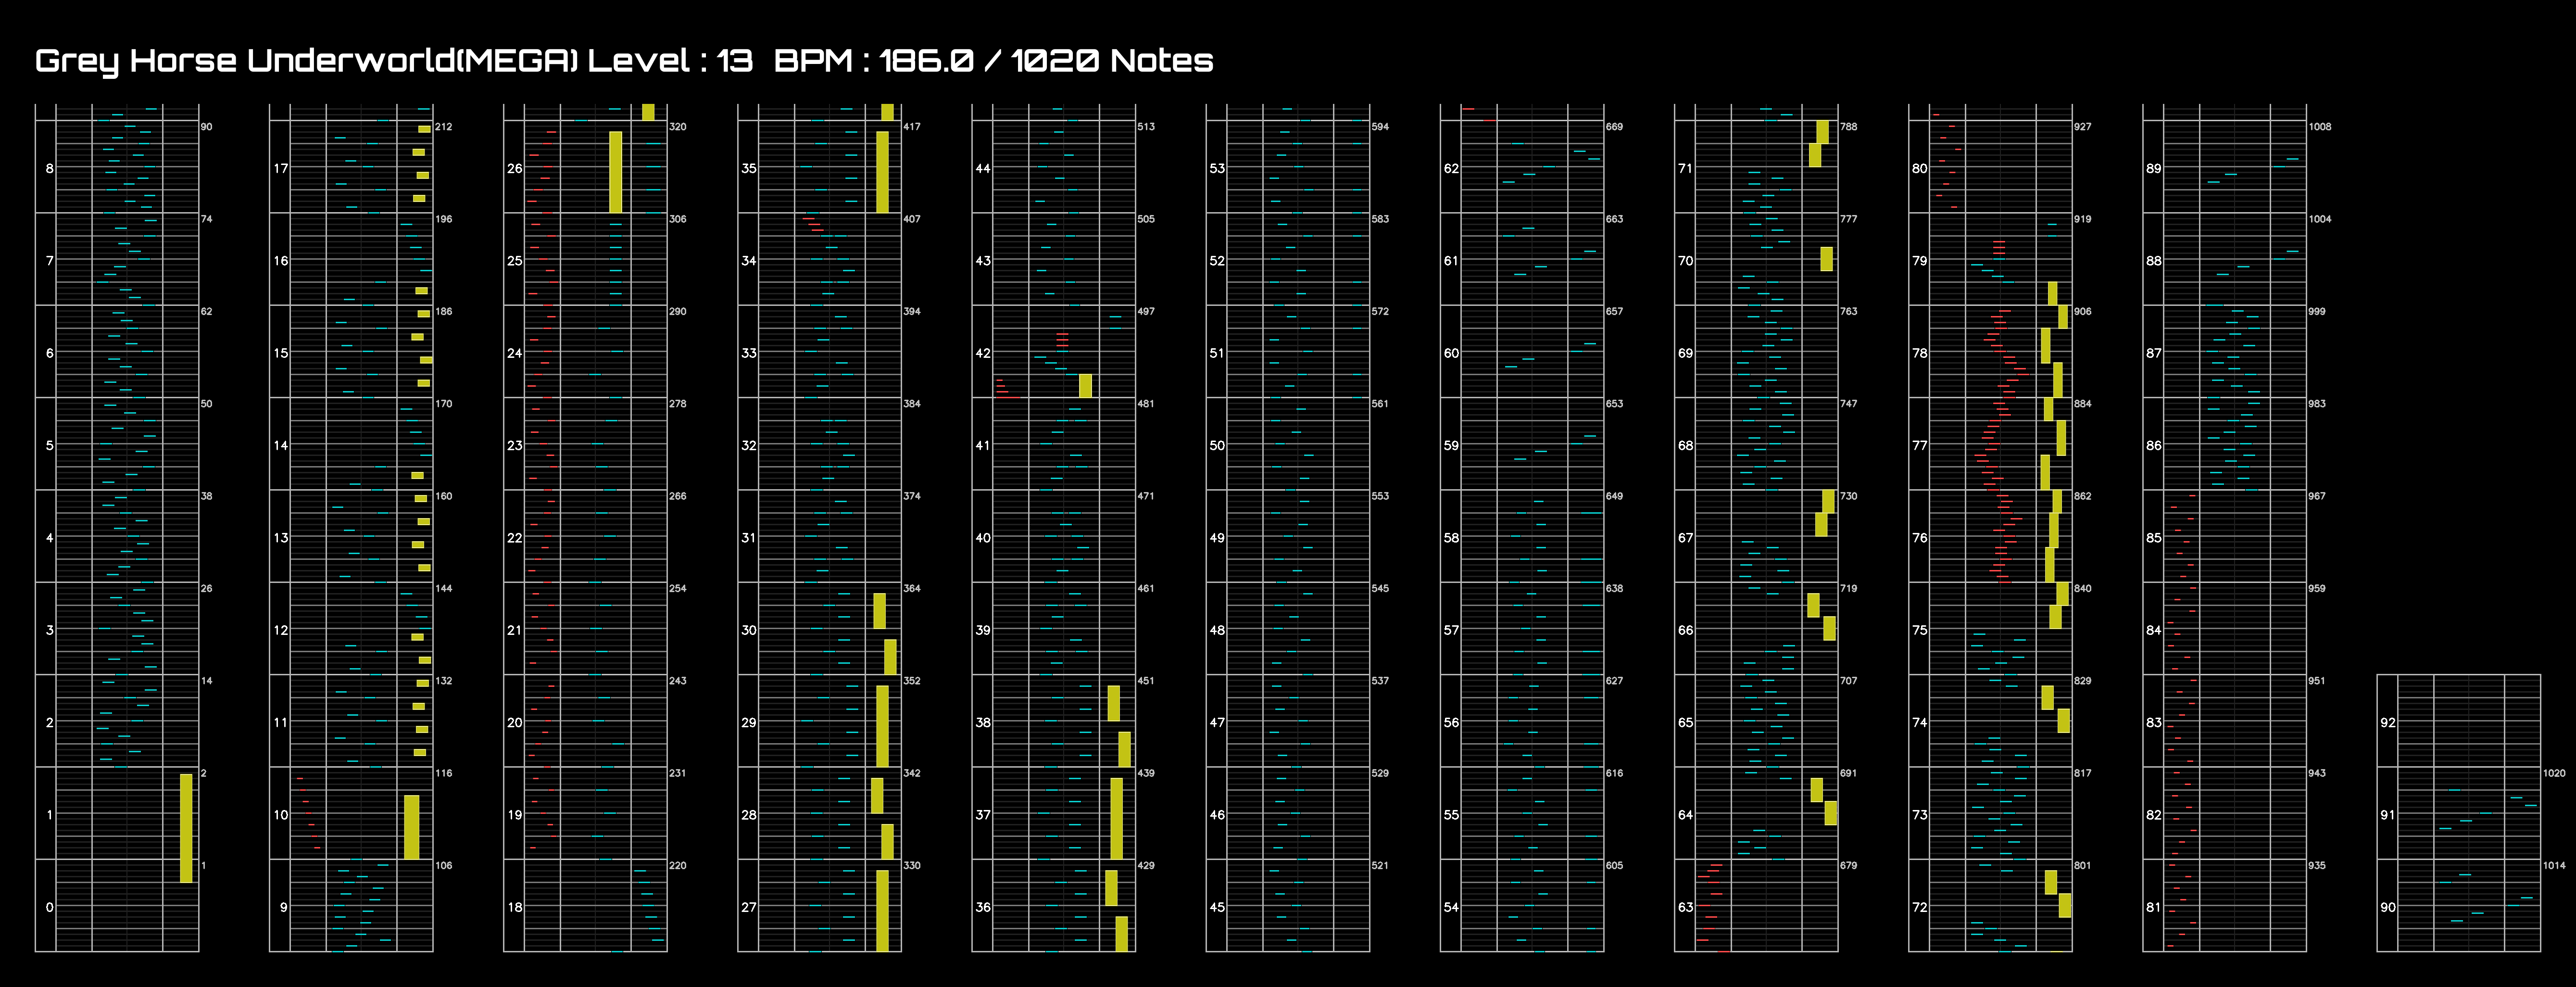This screenshot has width=2576, height=987.
Task: Select measure number 26 label
Action: [514, 168]
